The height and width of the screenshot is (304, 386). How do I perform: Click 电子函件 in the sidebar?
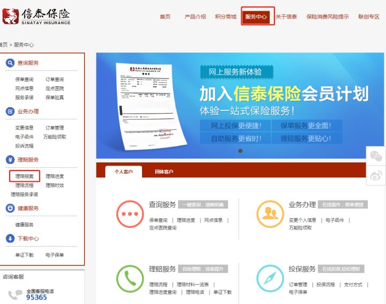24,137
